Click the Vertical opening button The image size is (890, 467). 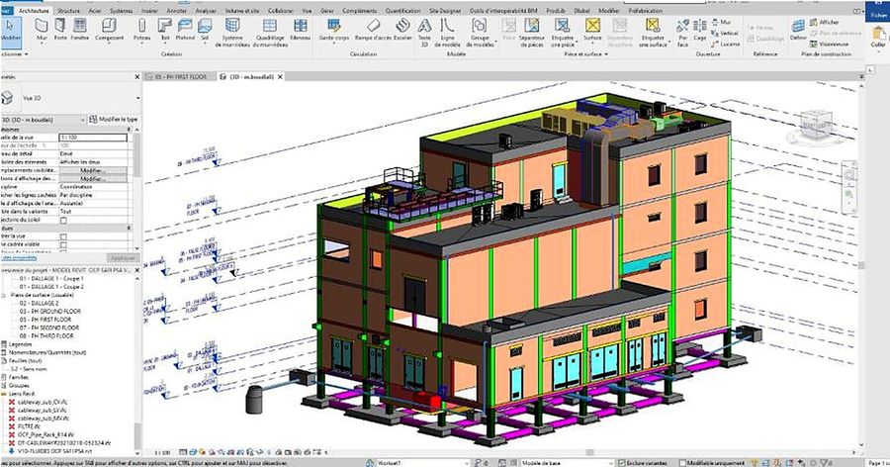(725, 33)
